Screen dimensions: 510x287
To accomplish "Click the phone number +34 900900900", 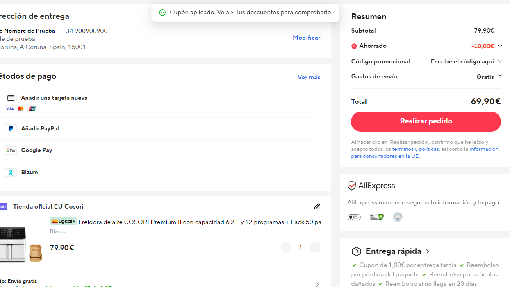I will pos(85,31).
